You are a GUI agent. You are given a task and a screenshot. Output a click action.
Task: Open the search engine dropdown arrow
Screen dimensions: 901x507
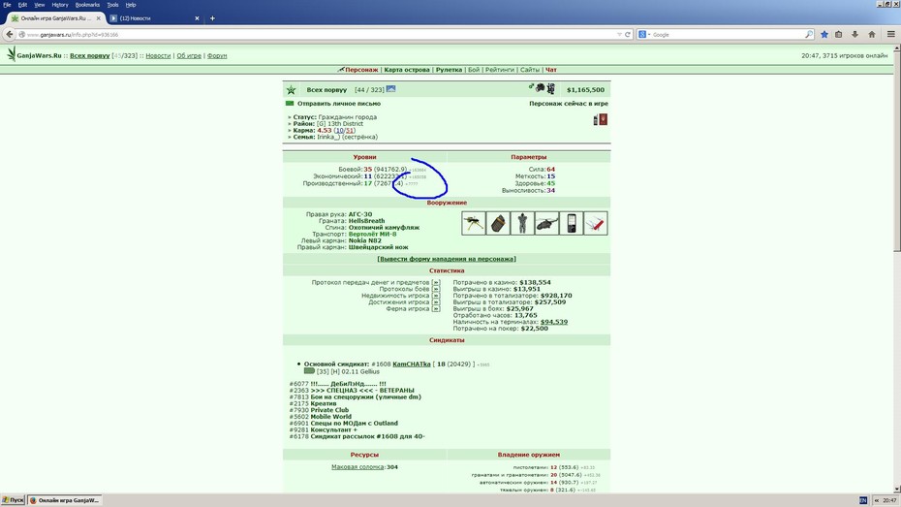click(x=649, y=35)
